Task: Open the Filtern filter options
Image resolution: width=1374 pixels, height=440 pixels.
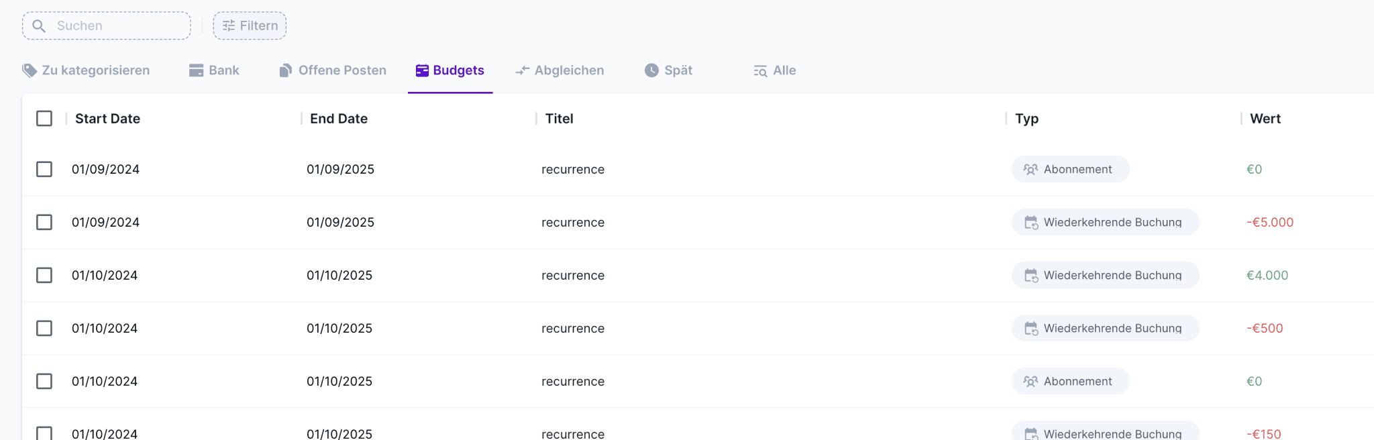Action: coord(250,26)
